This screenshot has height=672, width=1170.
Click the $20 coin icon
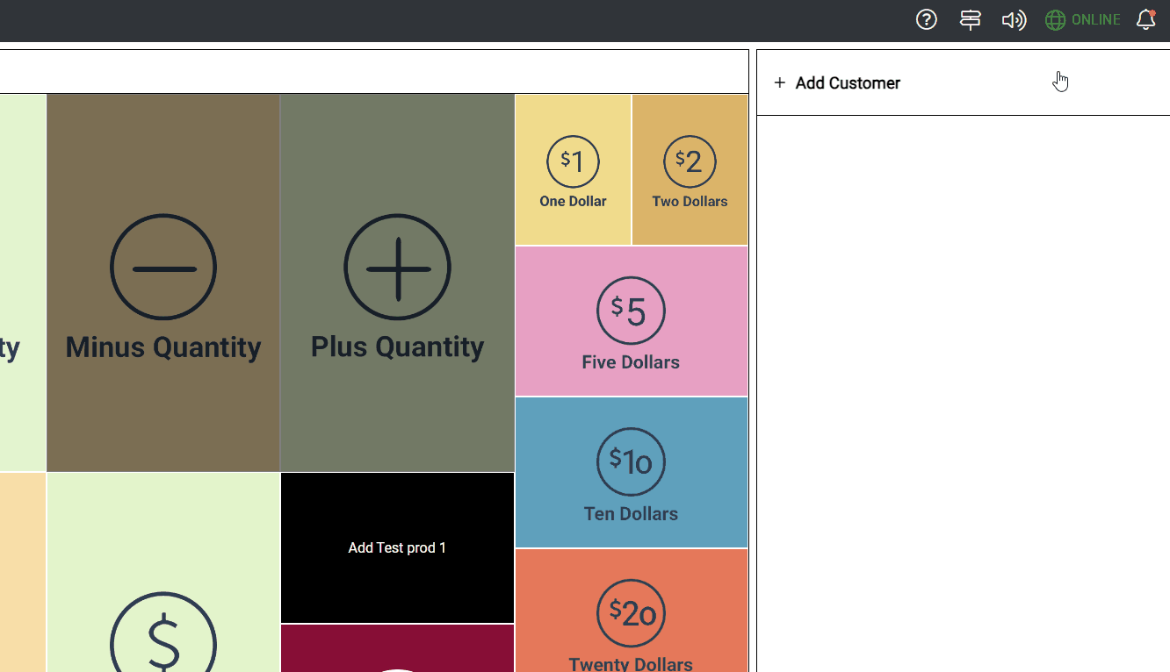(x=631, y=612)
